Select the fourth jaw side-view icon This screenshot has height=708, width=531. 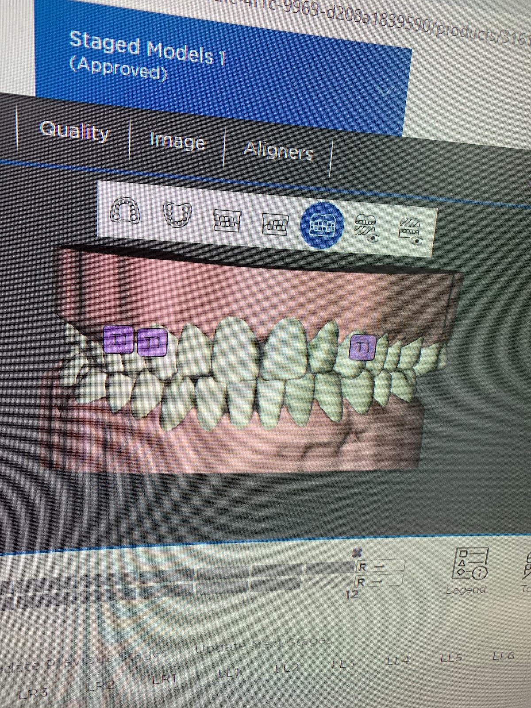pyautogui.click(x=275, y=223)
